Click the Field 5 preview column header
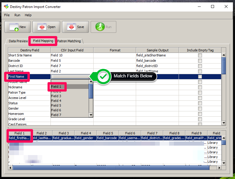This screenshot has height=179, width=235. point(108,133)
